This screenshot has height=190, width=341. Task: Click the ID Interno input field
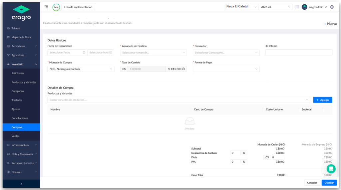[299, 52]
